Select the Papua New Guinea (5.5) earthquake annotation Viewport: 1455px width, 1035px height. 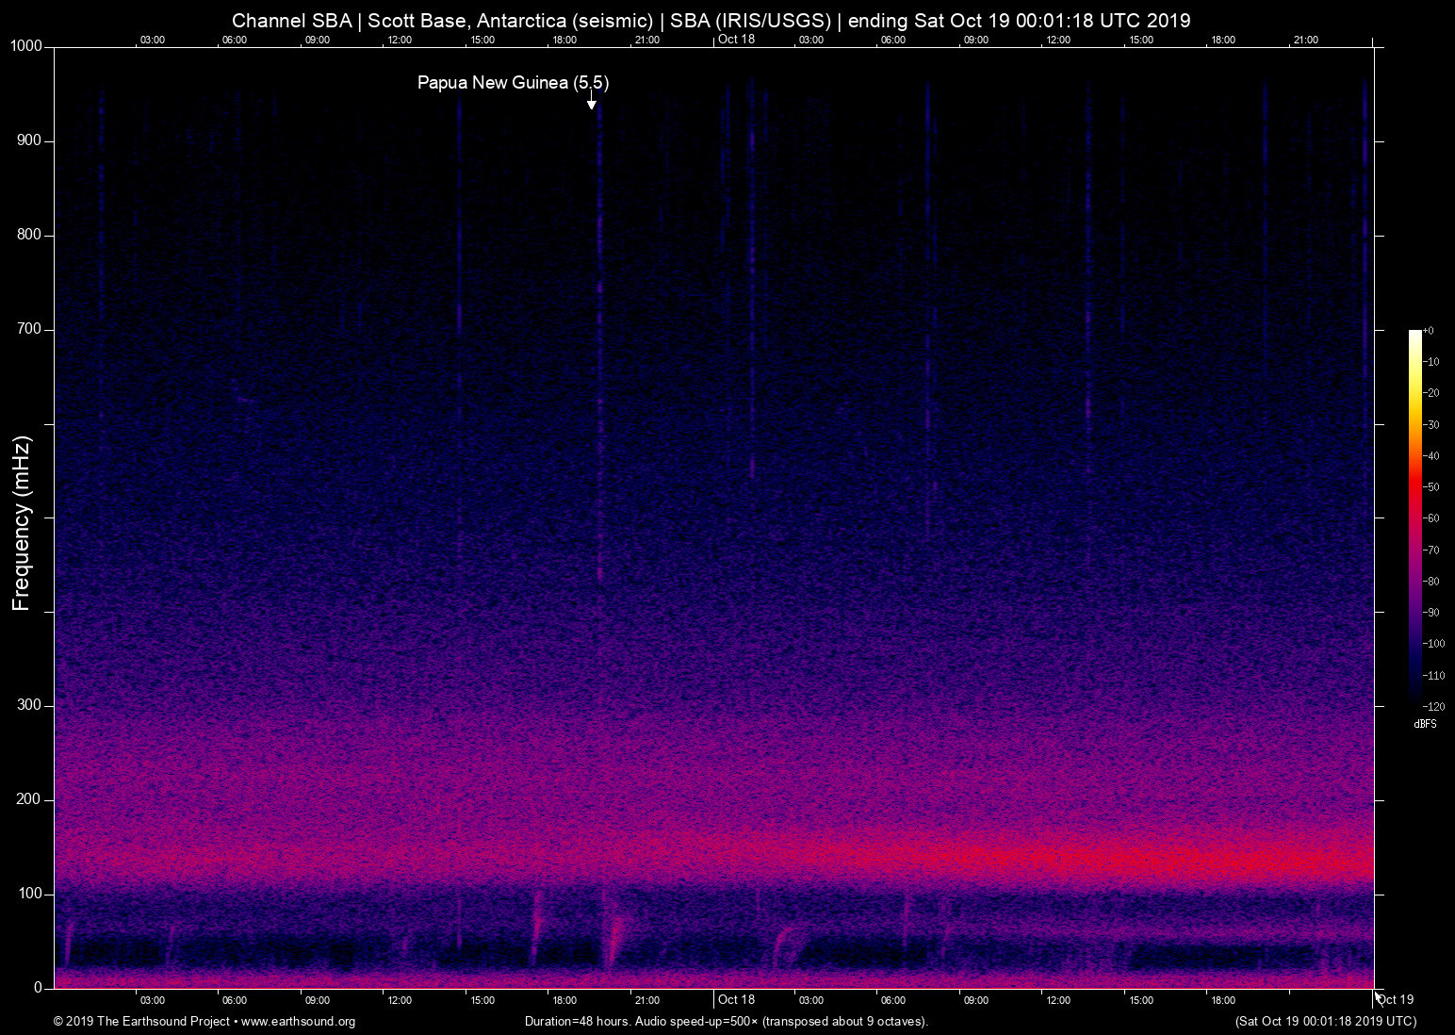(513, 83)
